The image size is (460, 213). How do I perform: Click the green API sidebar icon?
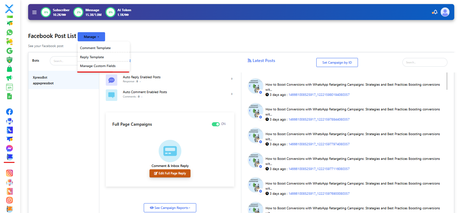point(9,87)
